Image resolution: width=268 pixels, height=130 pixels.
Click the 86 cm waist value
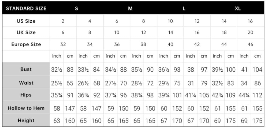coord(257,83)
